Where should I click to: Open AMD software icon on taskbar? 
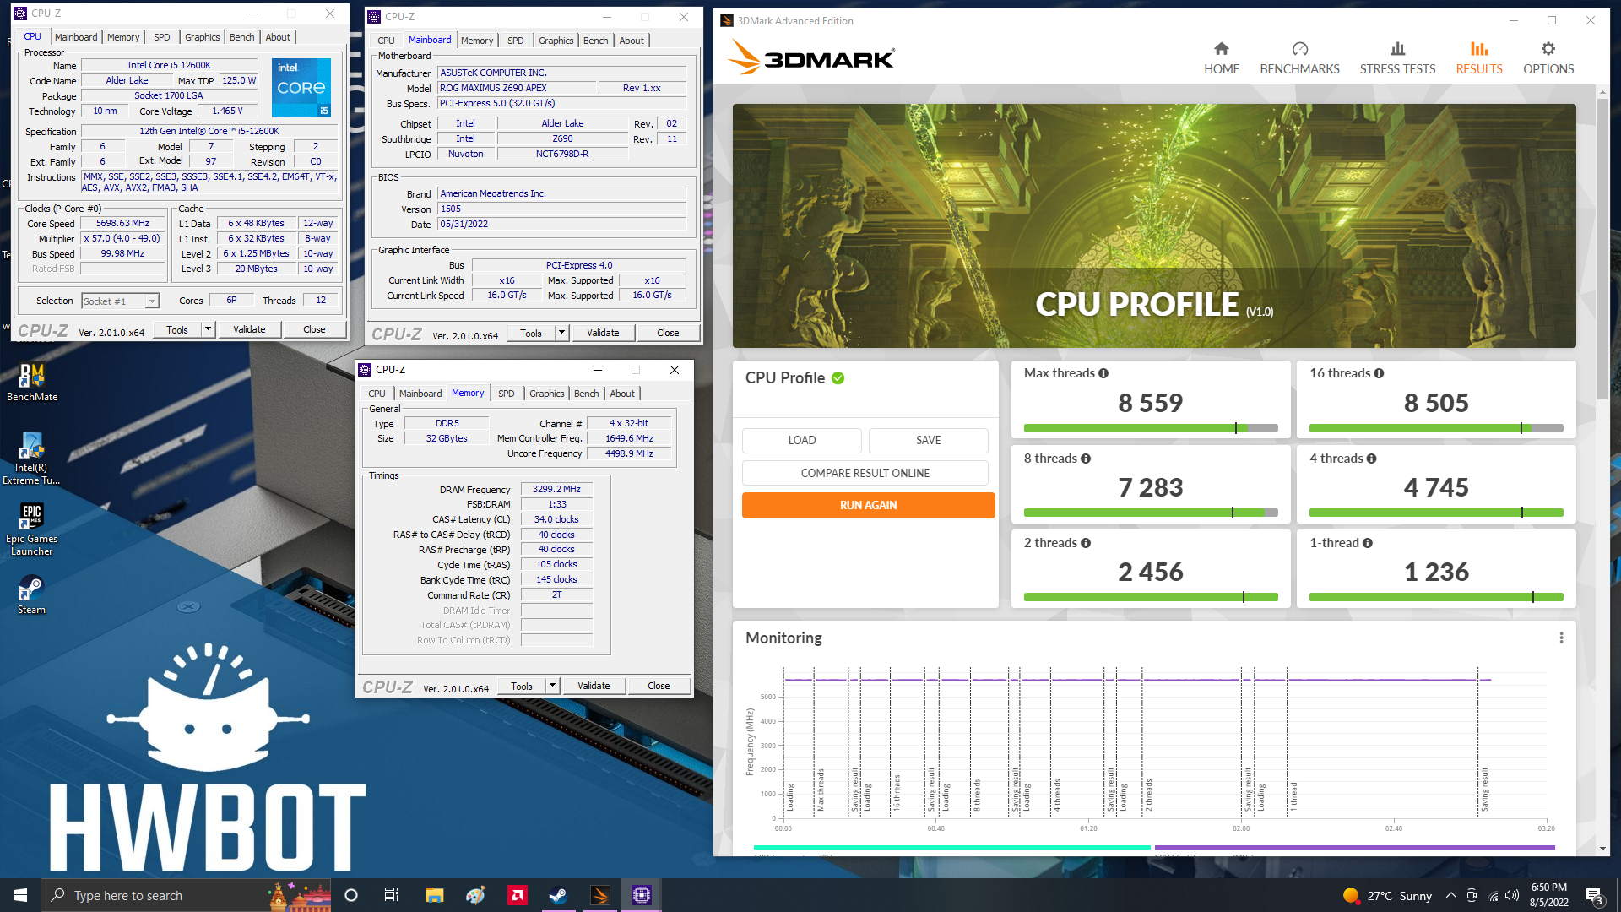tap(517, 895)
